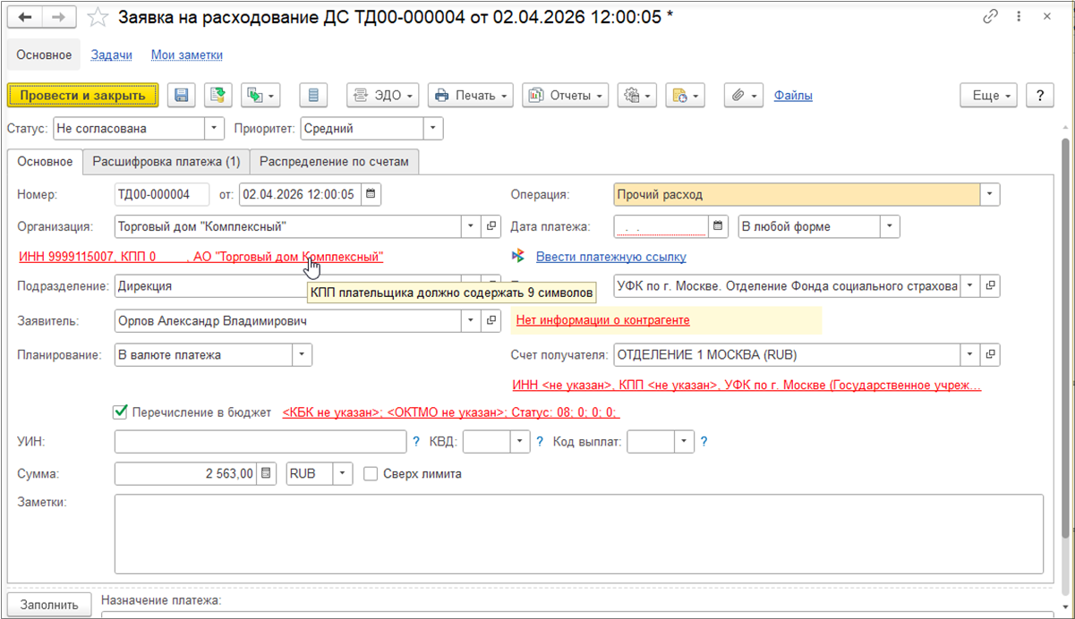Screen dimensions: 1075x619
Task: Enable the Сверх лимита checkbox
Action: [371, 474]
